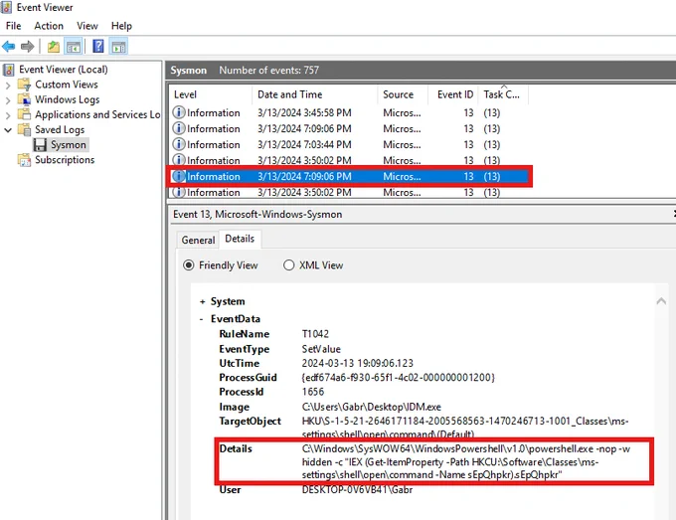The height and width of the screenshot is (520, 676).
Task: Open the File menu
Action: [13, 26]
